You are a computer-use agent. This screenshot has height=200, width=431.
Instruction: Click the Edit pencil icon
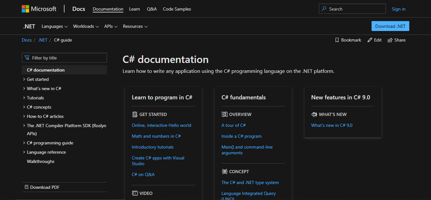tap(370, 40)
